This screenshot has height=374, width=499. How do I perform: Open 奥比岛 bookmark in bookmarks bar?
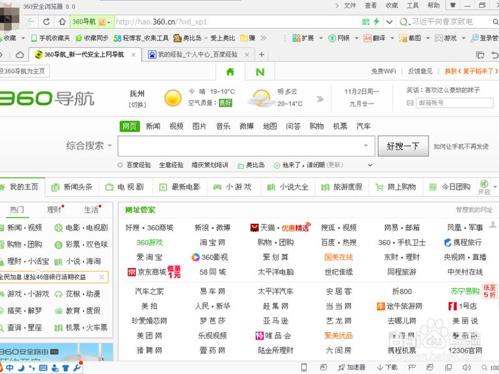[204, 38]
